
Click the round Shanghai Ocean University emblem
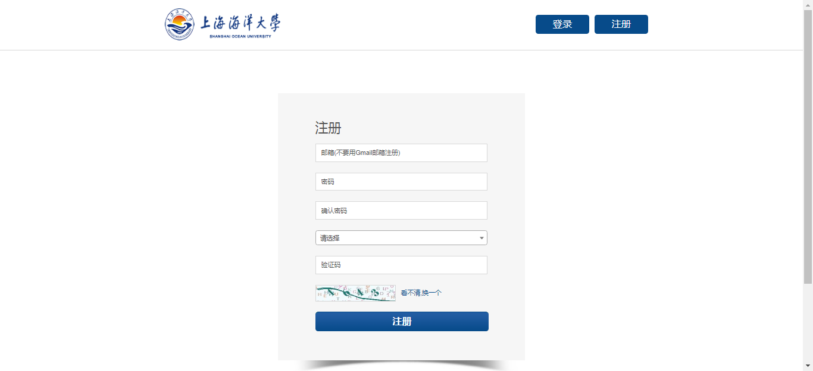click(x=180, y=24)
